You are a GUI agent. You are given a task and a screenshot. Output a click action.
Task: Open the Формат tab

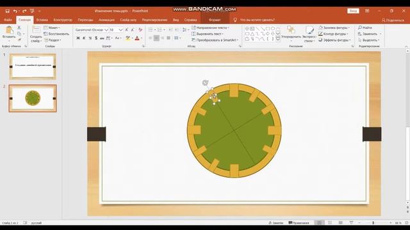coord(215,20)
